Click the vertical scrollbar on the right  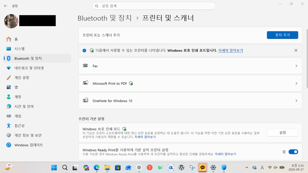click(x=307, y=59)
